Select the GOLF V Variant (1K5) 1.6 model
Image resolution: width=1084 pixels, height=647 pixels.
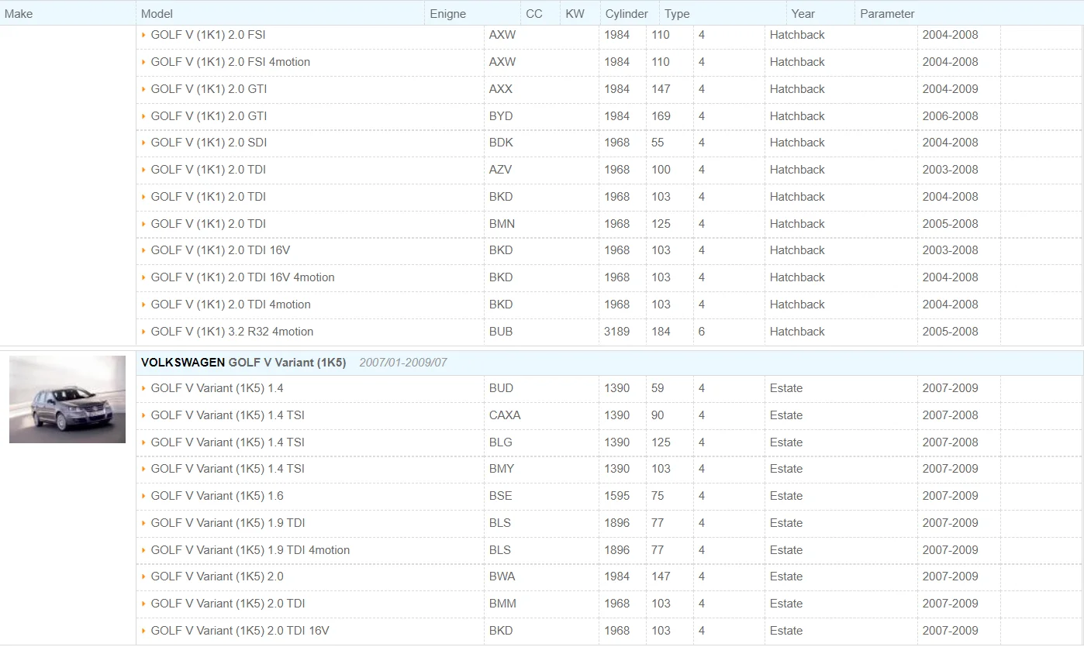217,496
